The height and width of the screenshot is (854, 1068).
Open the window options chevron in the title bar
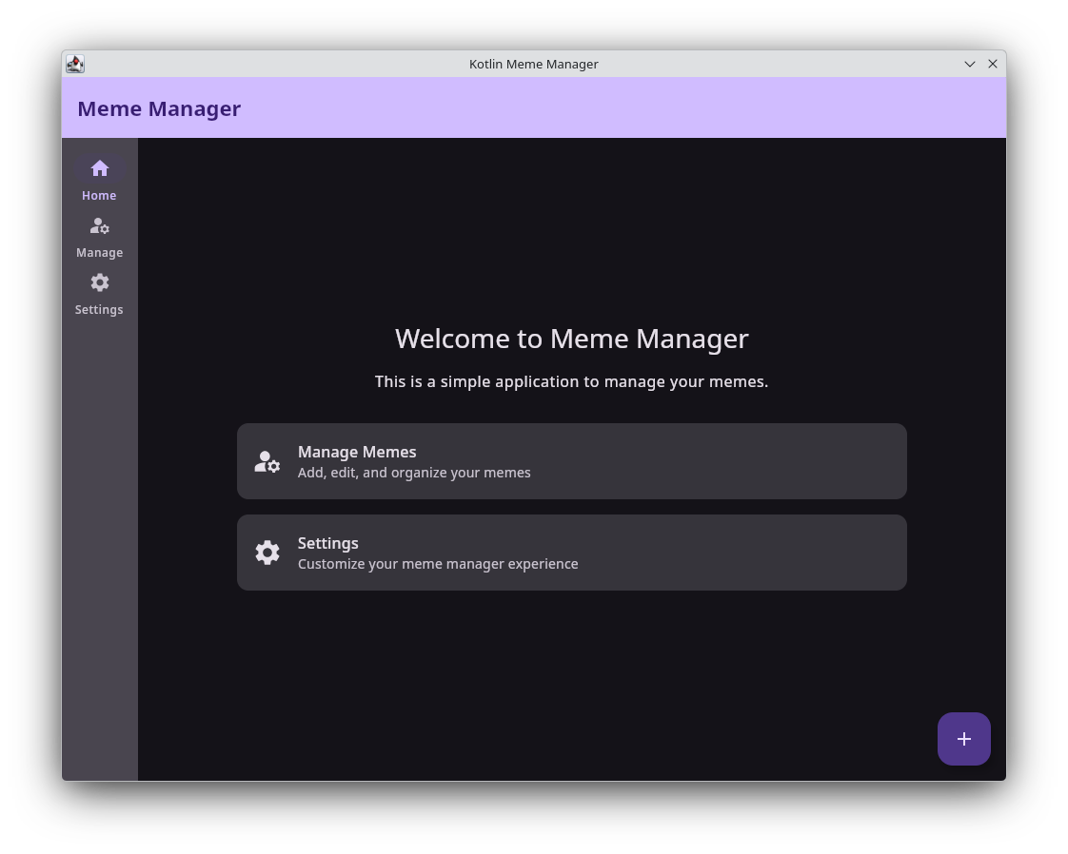click(969, 64)
